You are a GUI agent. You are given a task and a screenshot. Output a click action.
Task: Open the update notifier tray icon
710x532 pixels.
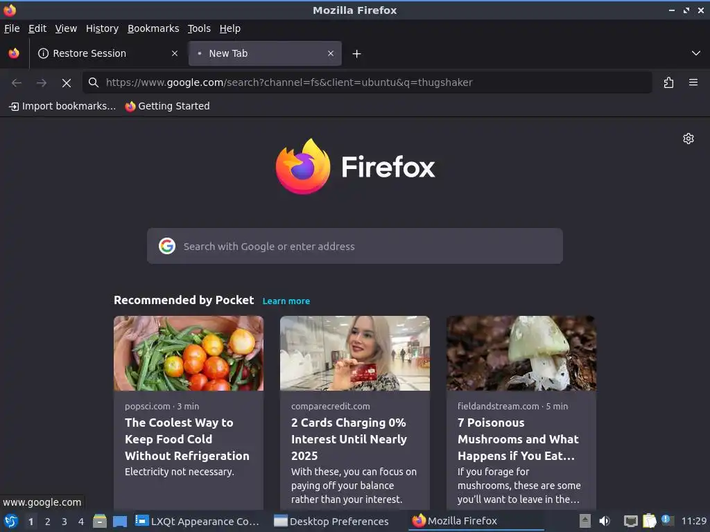668,520
